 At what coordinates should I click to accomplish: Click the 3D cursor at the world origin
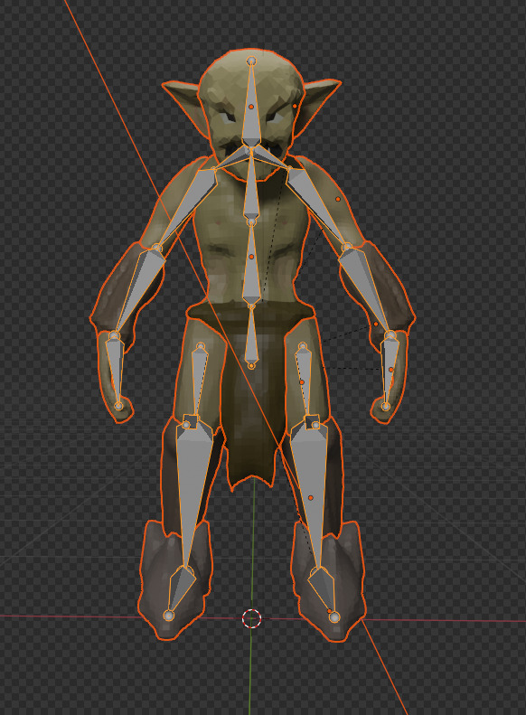coord(251,618)
